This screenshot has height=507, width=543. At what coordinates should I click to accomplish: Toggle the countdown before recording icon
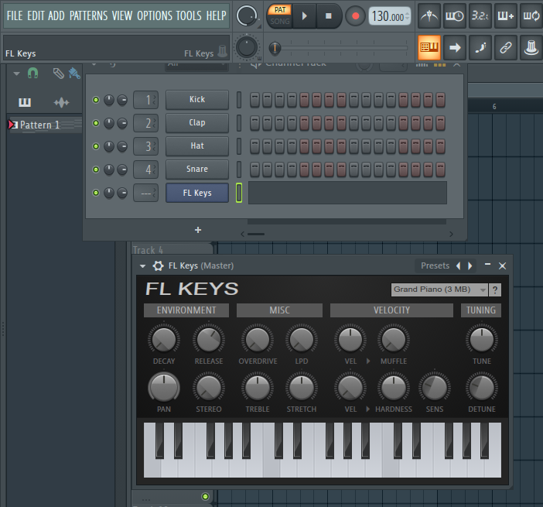pyautogui.click(x=480, y=16)
